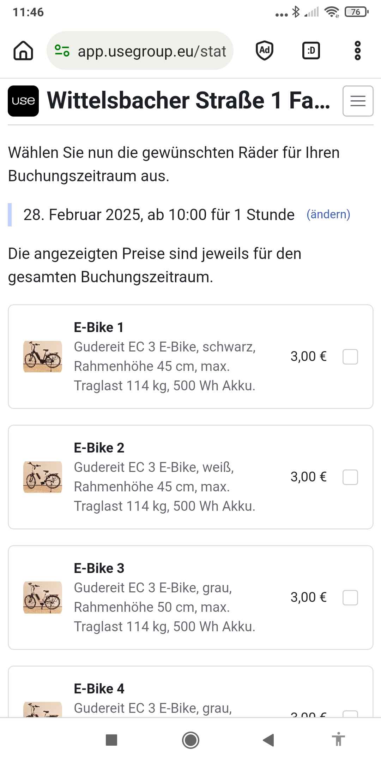Open recent apps square button
The height and width of the screenshot is (763, 381).
point(111,740)
